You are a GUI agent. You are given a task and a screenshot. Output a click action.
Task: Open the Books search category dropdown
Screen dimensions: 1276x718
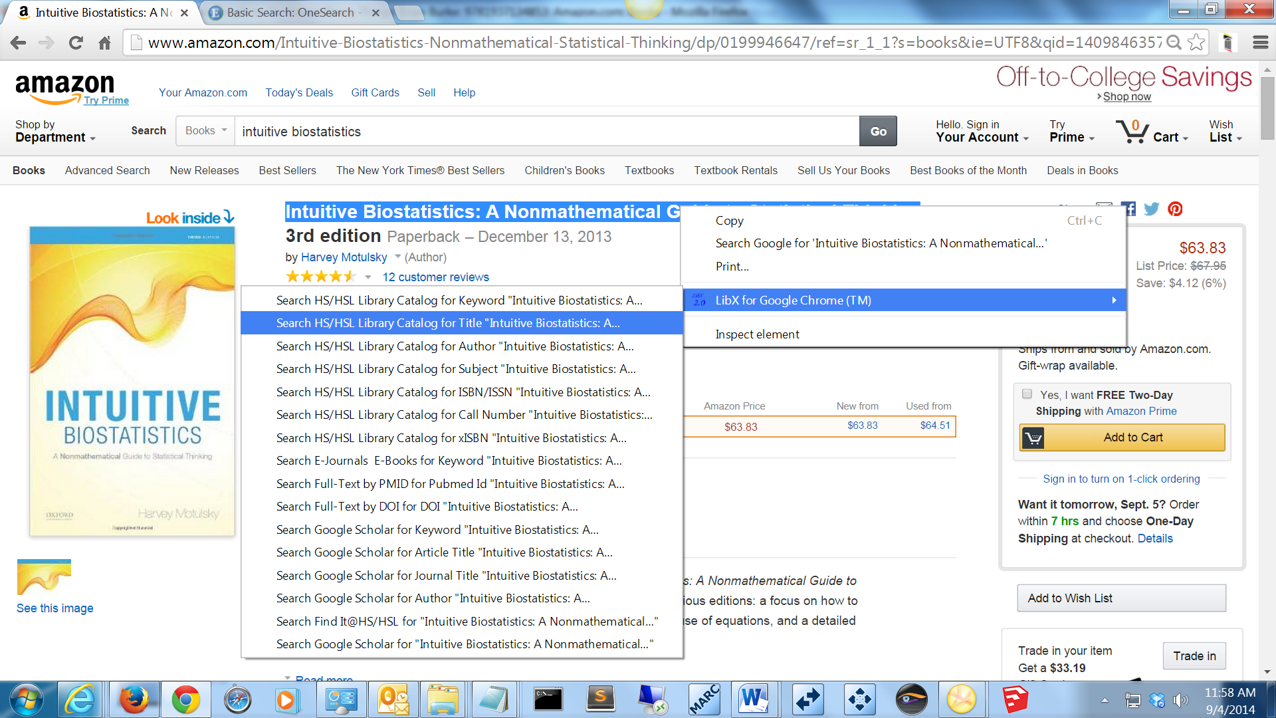[x=206, y=131]
